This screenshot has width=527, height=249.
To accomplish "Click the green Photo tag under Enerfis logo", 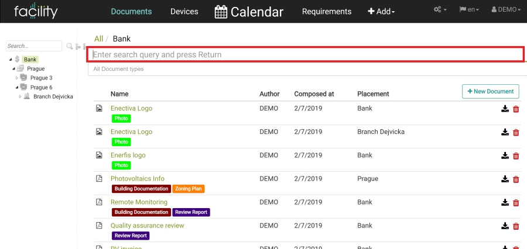I will pyautogui.click(x=121, y=165).
